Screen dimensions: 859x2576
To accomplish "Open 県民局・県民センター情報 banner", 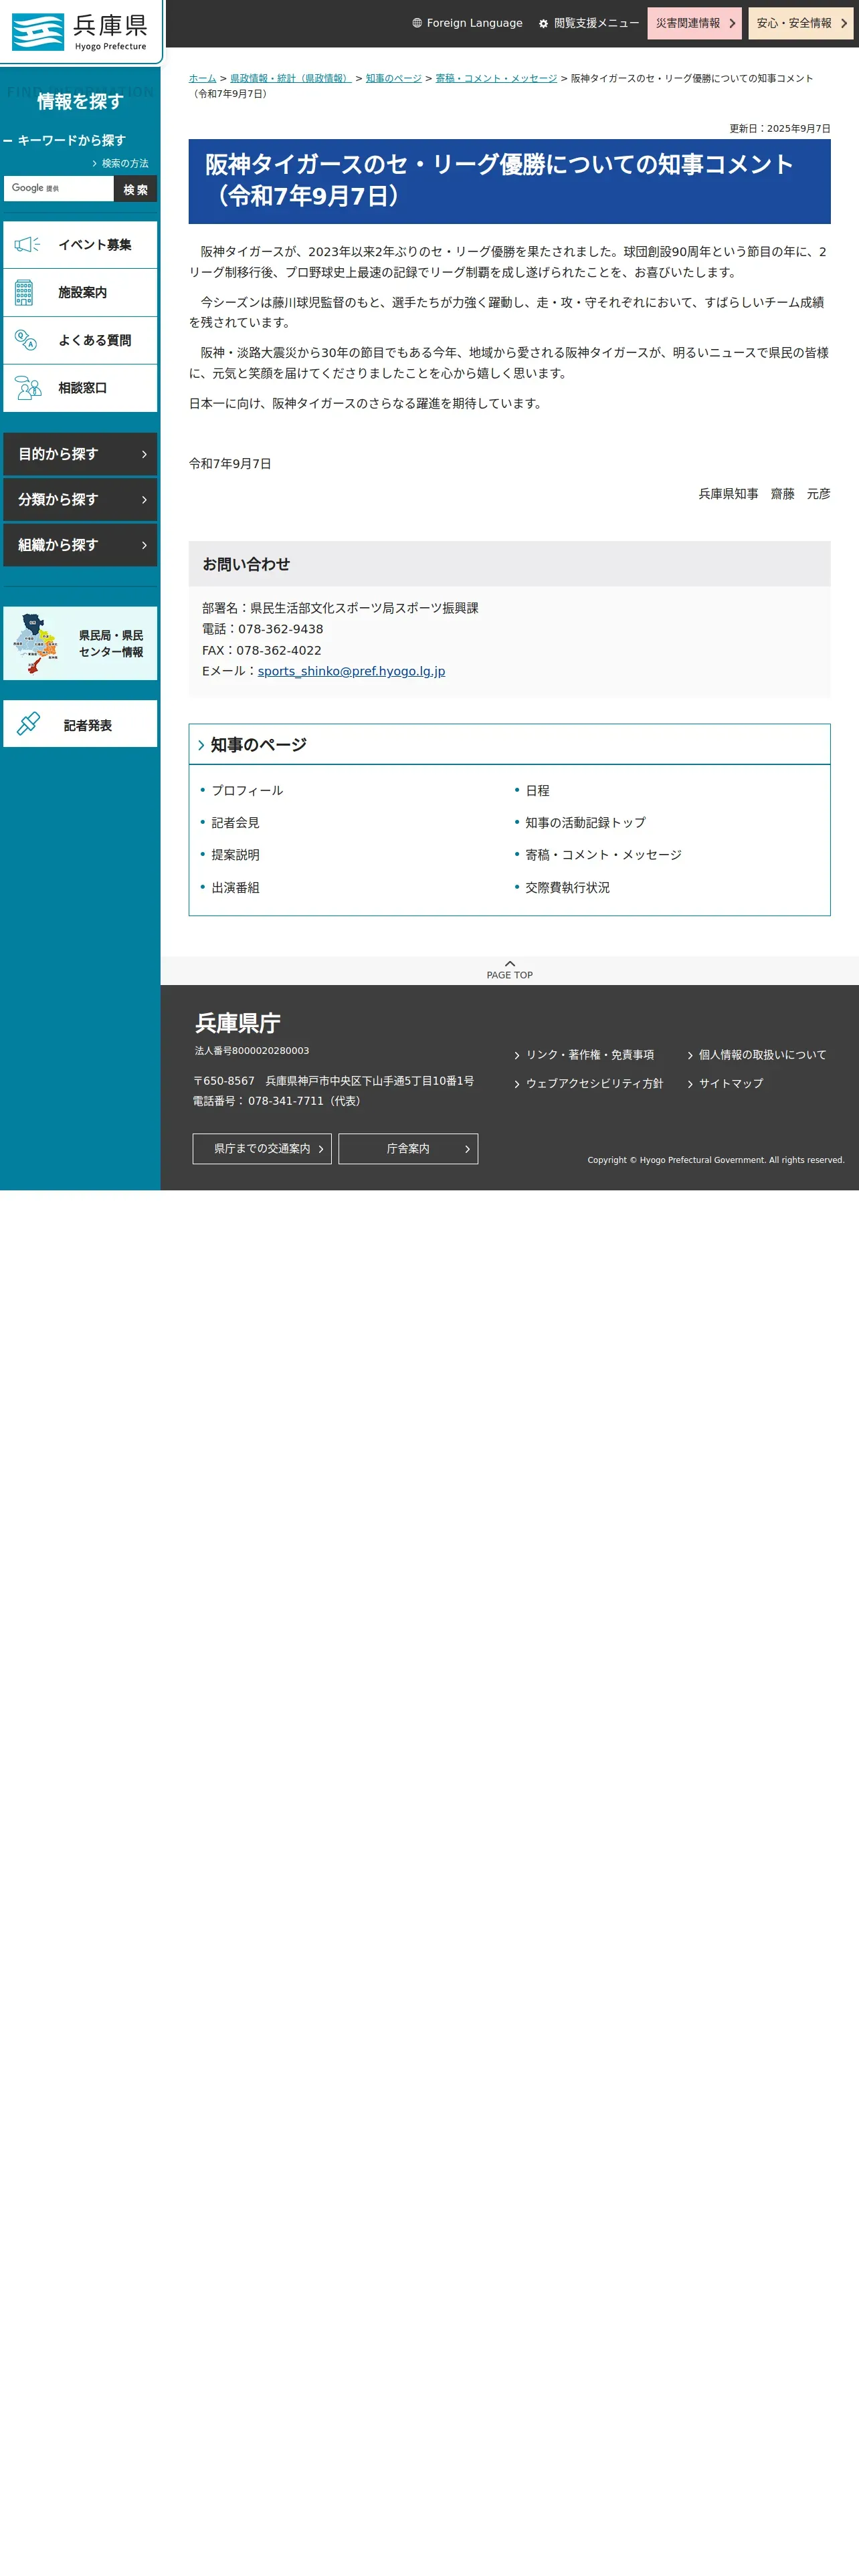I will coord(80,643).
